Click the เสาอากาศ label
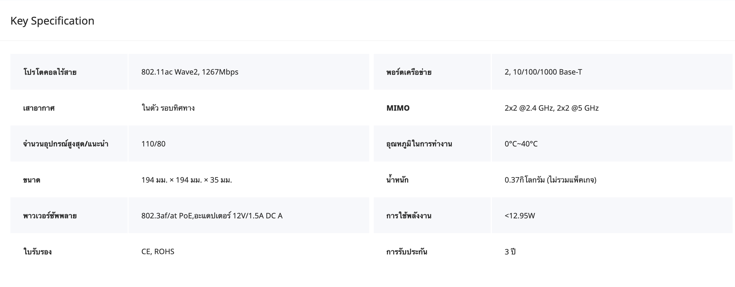 click(39, 108)
